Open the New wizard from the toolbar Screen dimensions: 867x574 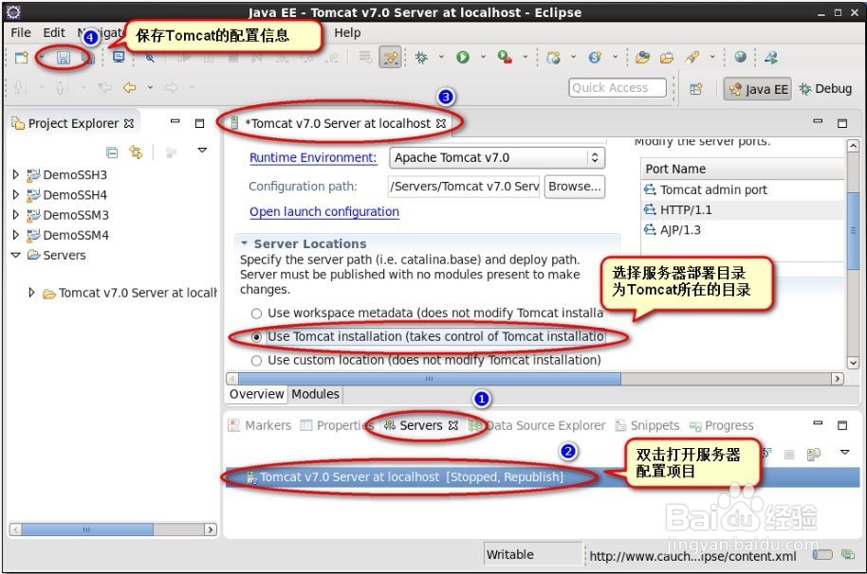coord(20,58)
